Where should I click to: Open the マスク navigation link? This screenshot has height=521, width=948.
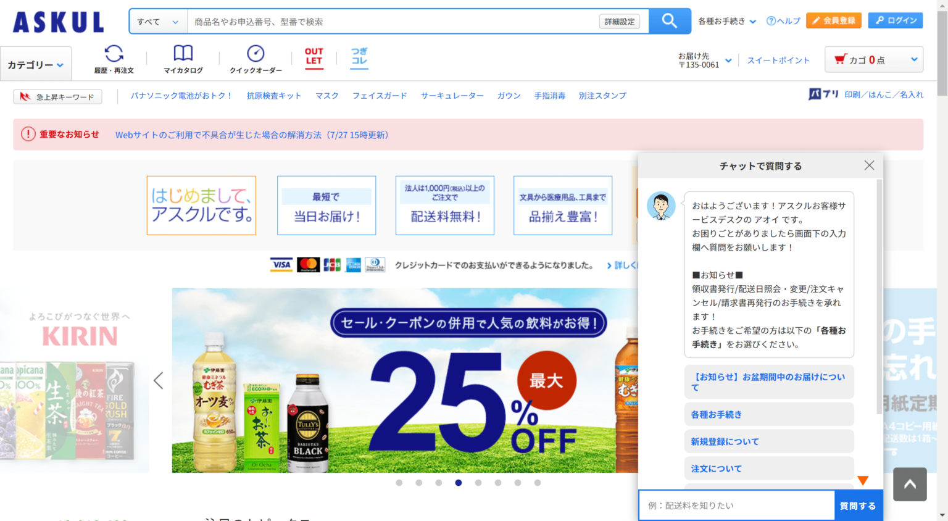pyautogui.click(x=326, y=95)
